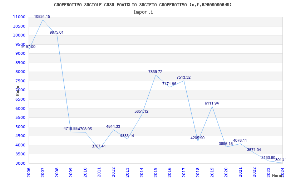
Task: Click the 7513.32 data label
Action: click(183, 77)
